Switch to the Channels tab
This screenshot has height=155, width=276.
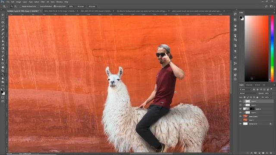(249, 85)
